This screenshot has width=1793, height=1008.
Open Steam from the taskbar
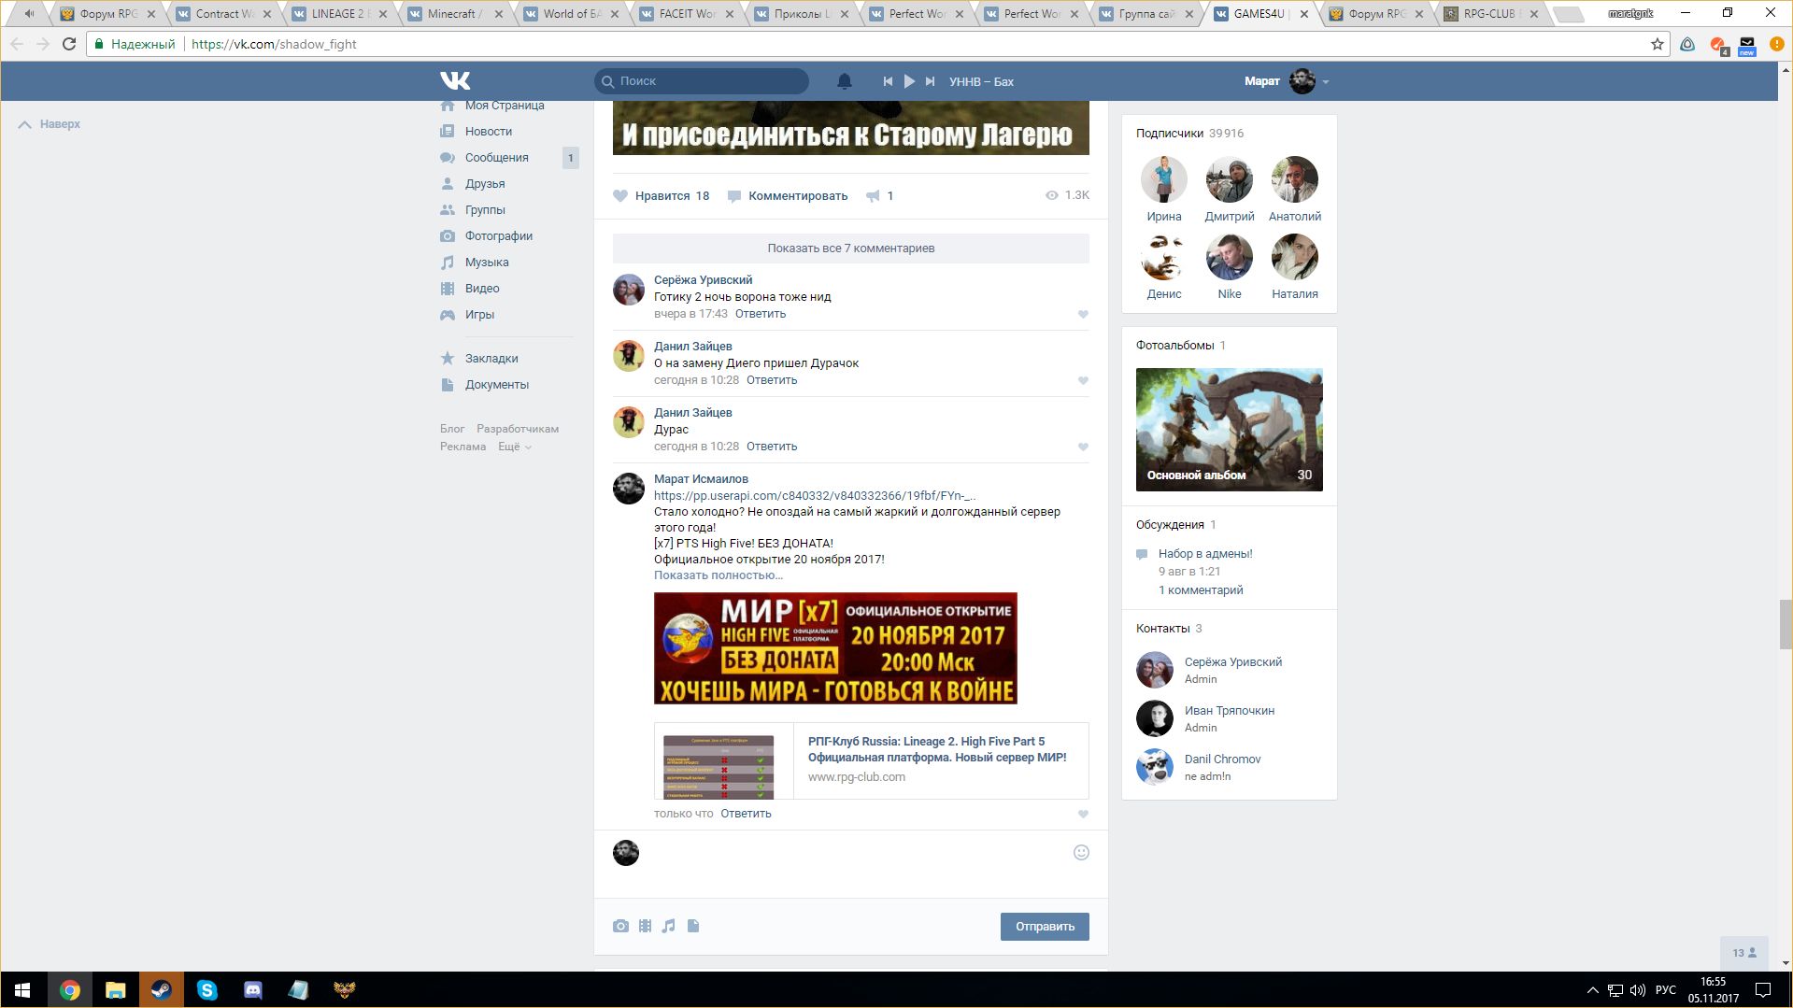click(161, 990)
